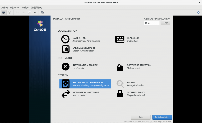The width and height of the screenshot is (202, 123).
Task: Click the Security Policy padlock icon
Action: 120,94
